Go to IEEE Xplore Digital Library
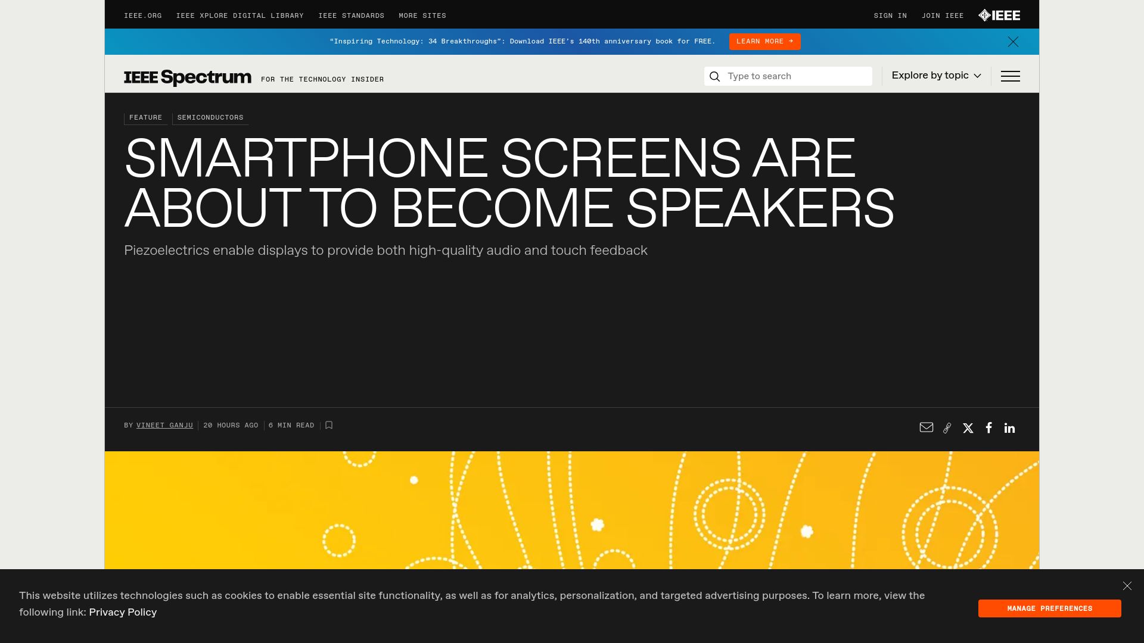The width and height of the screenshot is (1144, 643). pyautogui.click(x=240, y=16)
